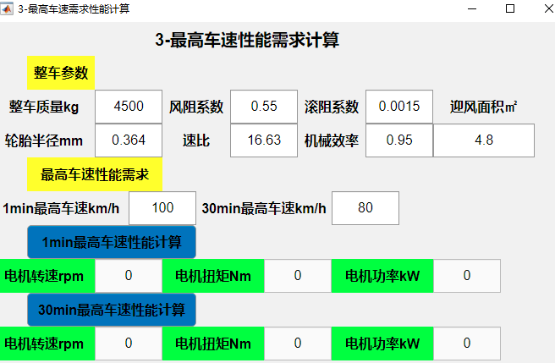The height and width of the screenshot is (363, 555).
Task: Maximize the calculation window
Action: coord(510,8)
